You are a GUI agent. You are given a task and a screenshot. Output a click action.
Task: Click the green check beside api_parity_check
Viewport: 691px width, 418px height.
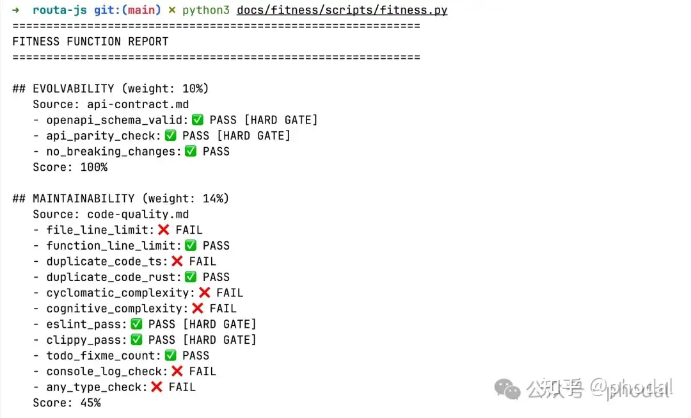tap(171, 135)
